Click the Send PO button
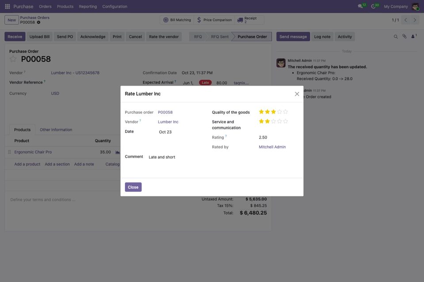The height and width of the screenshot is (282, 424). point(65,37)
